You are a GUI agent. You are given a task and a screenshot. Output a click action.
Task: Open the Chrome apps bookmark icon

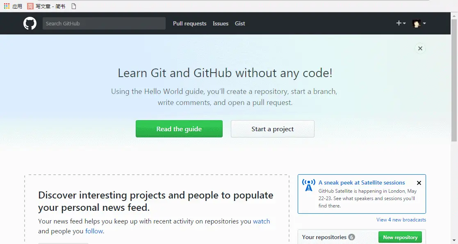(x=13, y=6)
